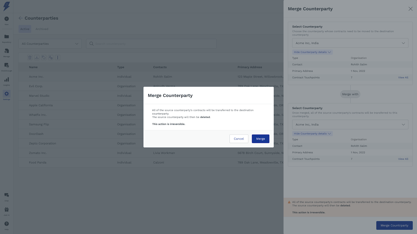Click the New plus icon in sidebar

(7, 19)
